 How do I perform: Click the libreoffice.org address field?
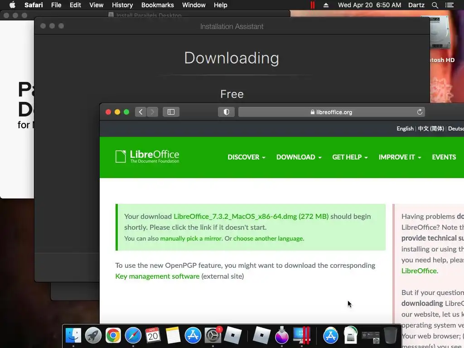331,112
